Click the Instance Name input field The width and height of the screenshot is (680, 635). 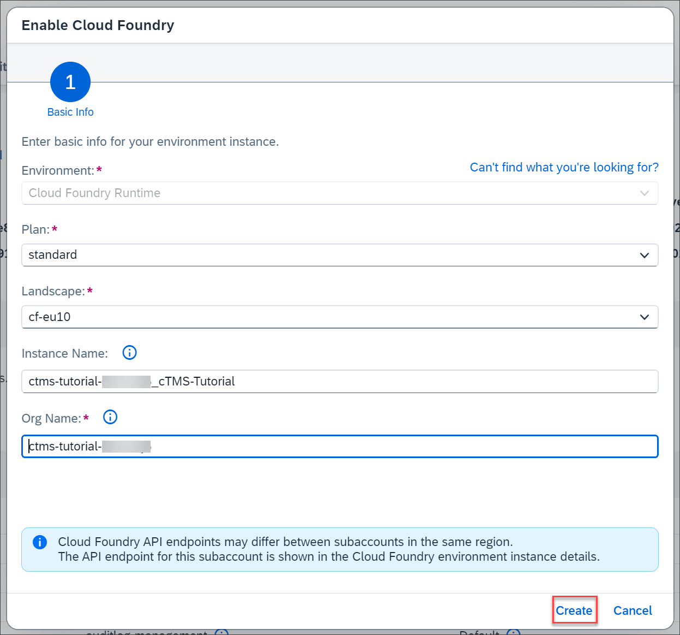[340, 381]
